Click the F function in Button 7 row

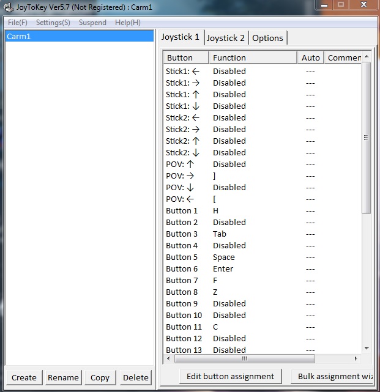coord(215,281)
